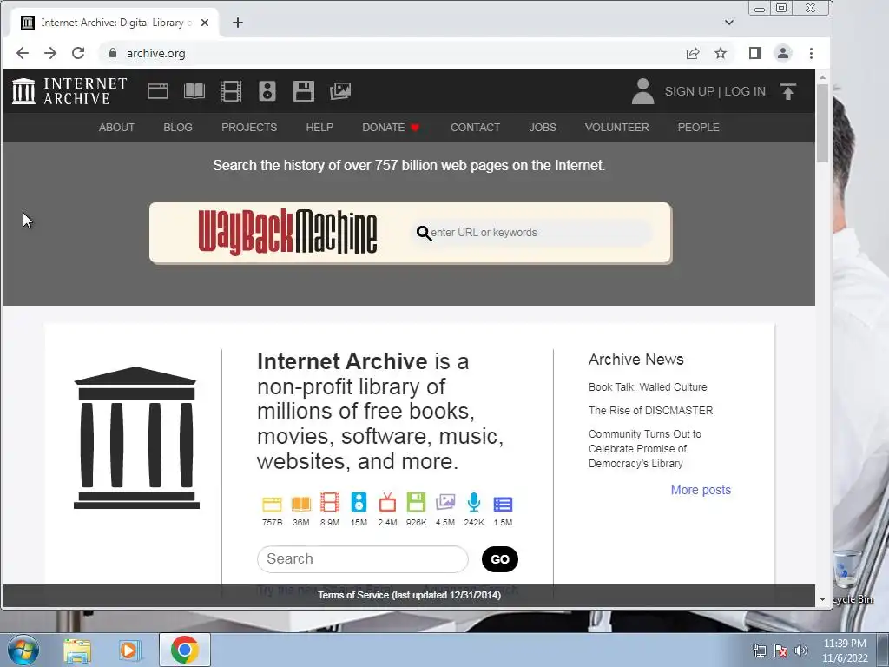Image resolution: width=889 pixels, height=667 pixels.
Task: Open the VOLUNTEER menu item
Action: click(x=617, y=128)
